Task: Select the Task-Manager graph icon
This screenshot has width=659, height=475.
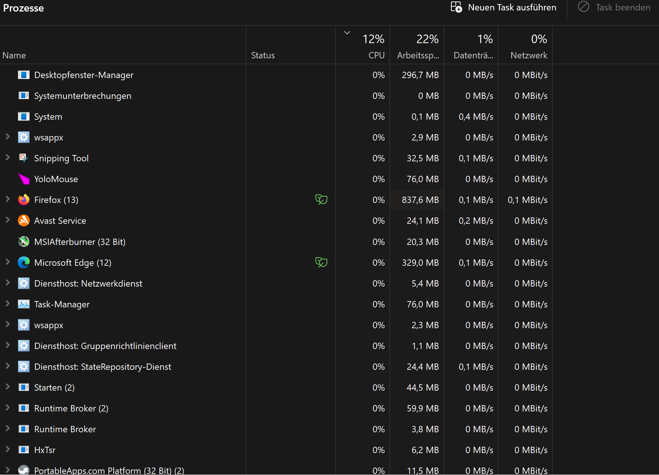Action: pyautogui.click(x=23, y=304)
